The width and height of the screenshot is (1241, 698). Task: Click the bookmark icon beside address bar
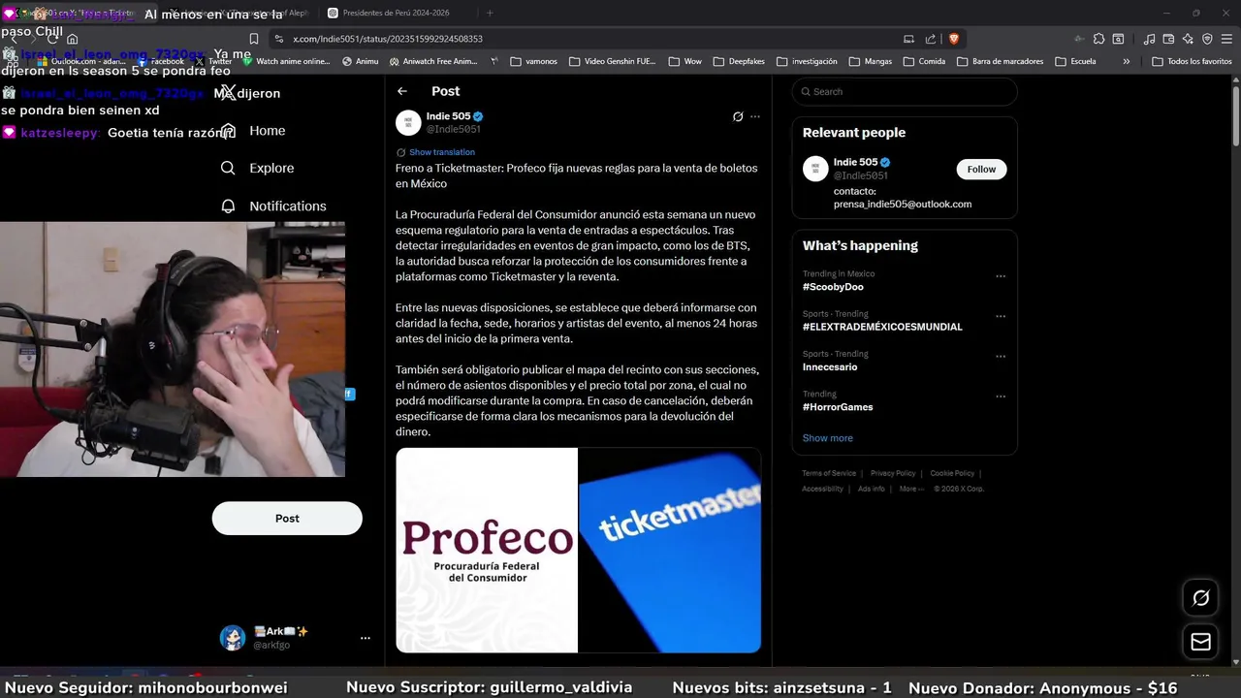tap(254, 39)
